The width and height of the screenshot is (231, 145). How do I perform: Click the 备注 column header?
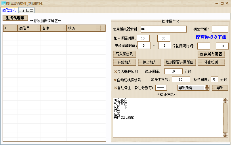(54, 28)
